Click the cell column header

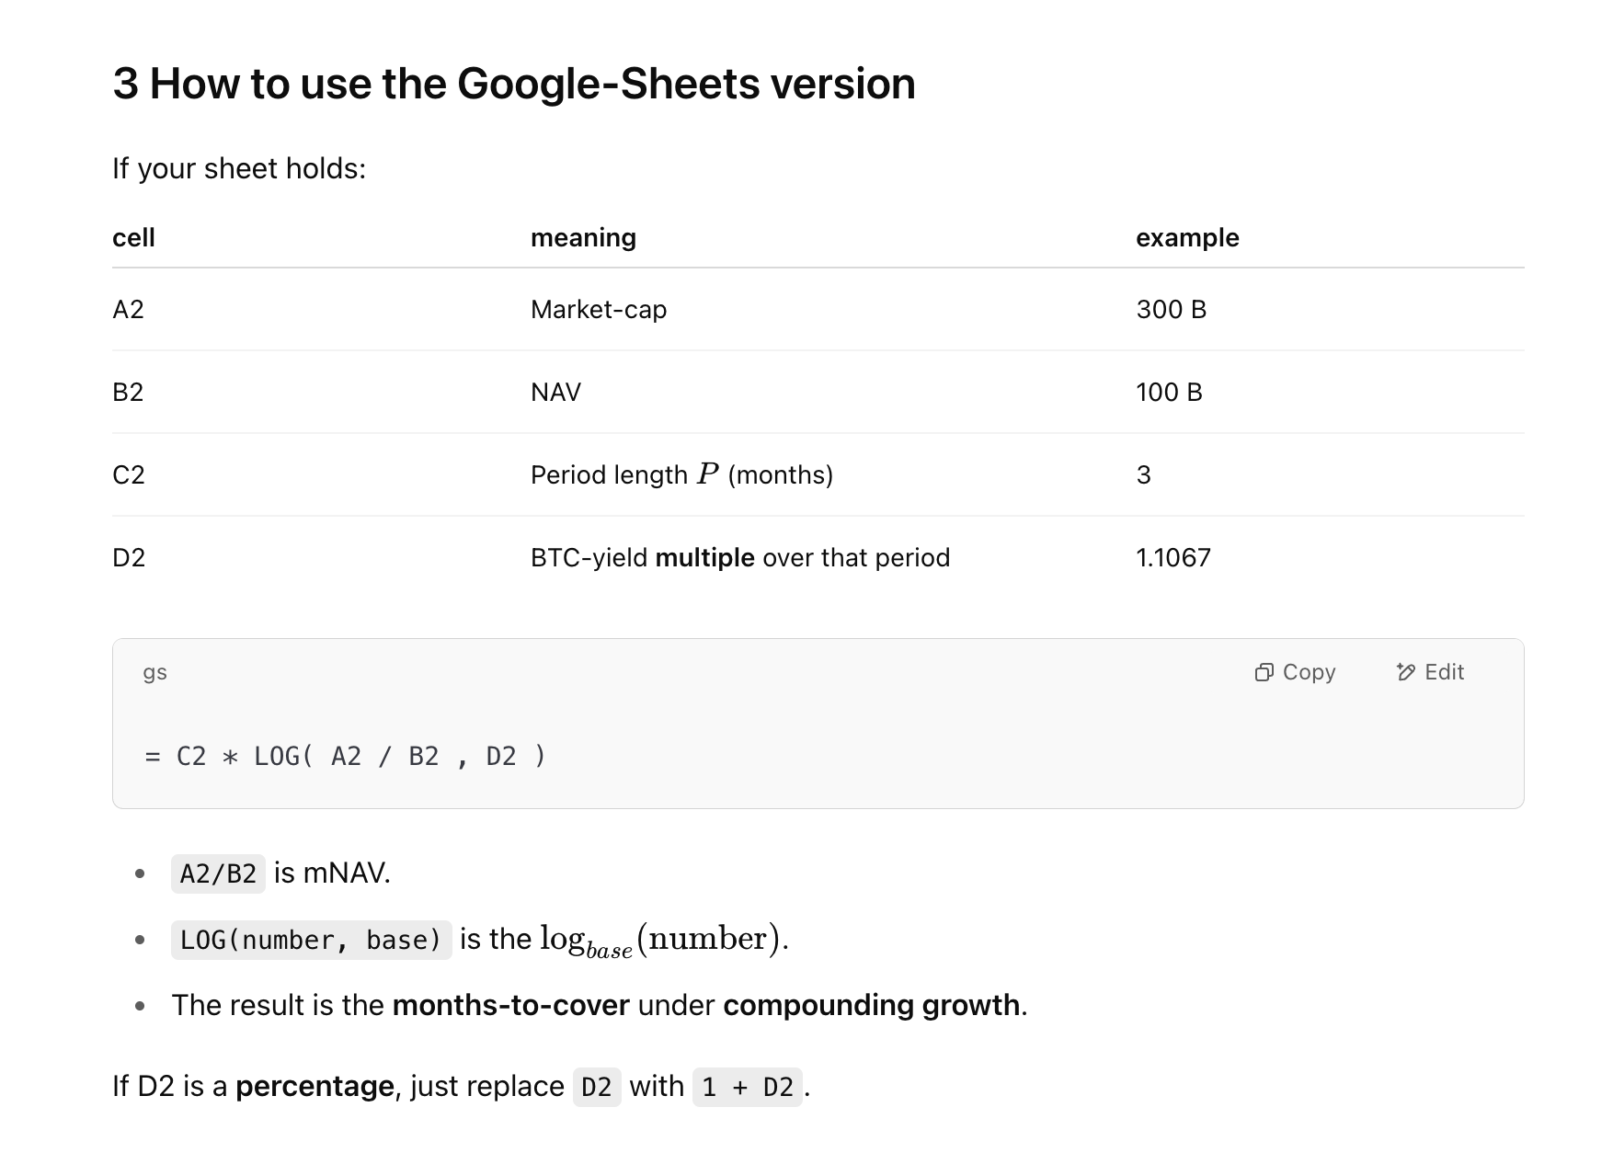(133, 237)
